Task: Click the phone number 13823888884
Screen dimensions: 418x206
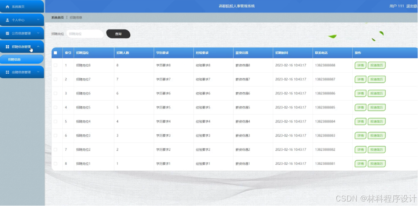Action: pyautogui.click(x=325, y=122)
